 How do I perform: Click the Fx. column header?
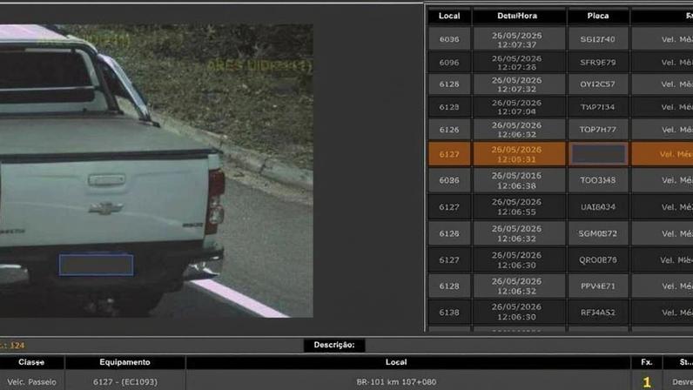[x=647, y=362]
